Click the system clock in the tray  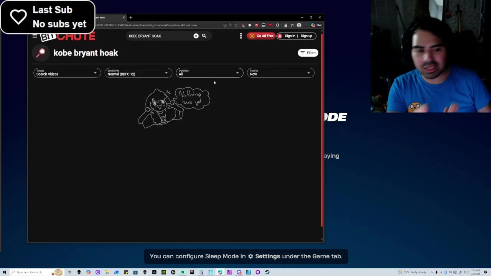[x=475, y=272]
